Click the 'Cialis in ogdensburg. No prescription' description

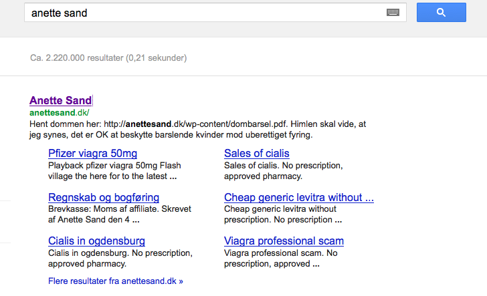click(120, 259)
